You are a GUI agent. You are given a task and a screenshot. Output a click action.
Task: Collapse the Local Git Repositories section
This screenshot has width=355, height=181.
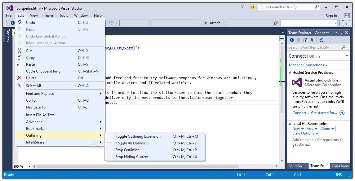[x=290, y=124]
